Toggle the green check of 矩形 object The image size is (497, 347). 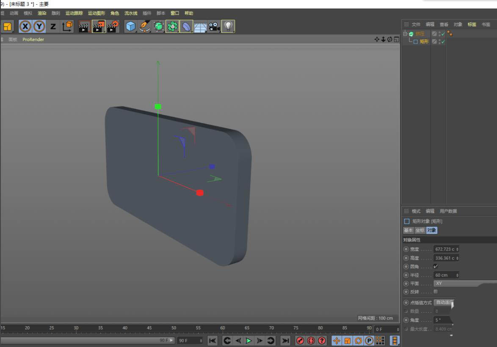[443, 41]
